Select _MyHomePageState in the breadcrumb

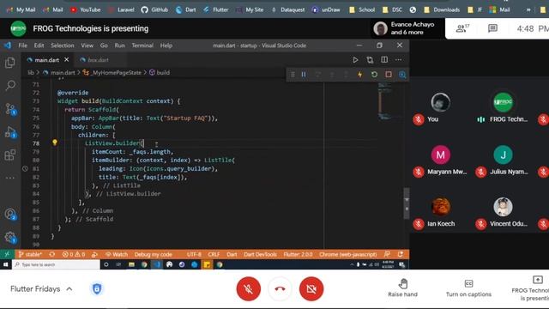tap(117, 72)
